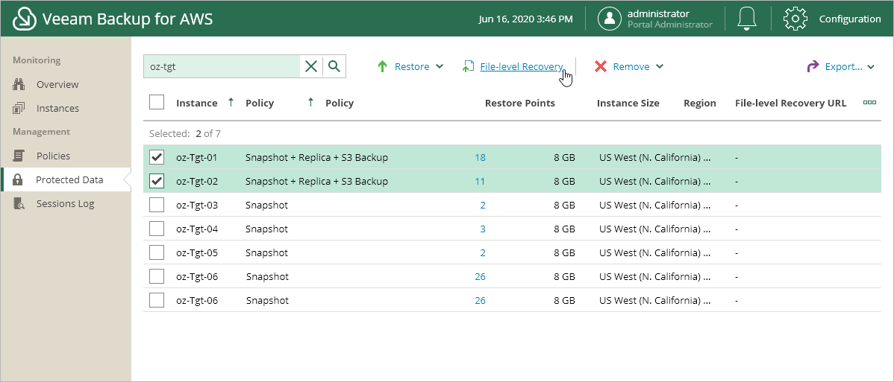Click the File-level Recovery link

pos(522,66)
